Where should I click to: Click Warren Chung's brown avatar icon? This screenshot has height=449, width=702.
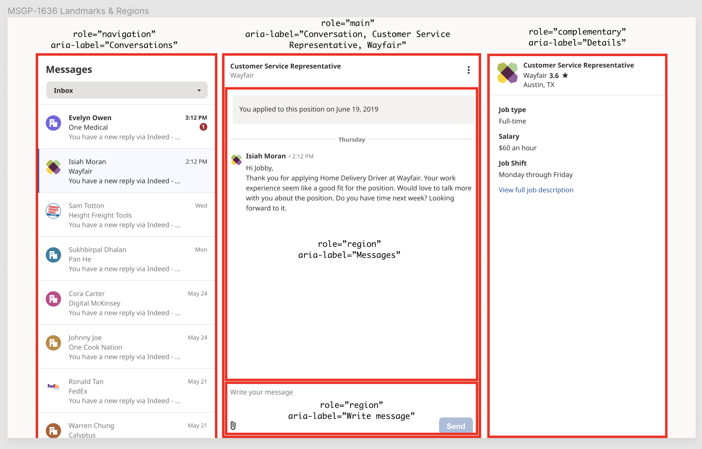click(53, 430)
